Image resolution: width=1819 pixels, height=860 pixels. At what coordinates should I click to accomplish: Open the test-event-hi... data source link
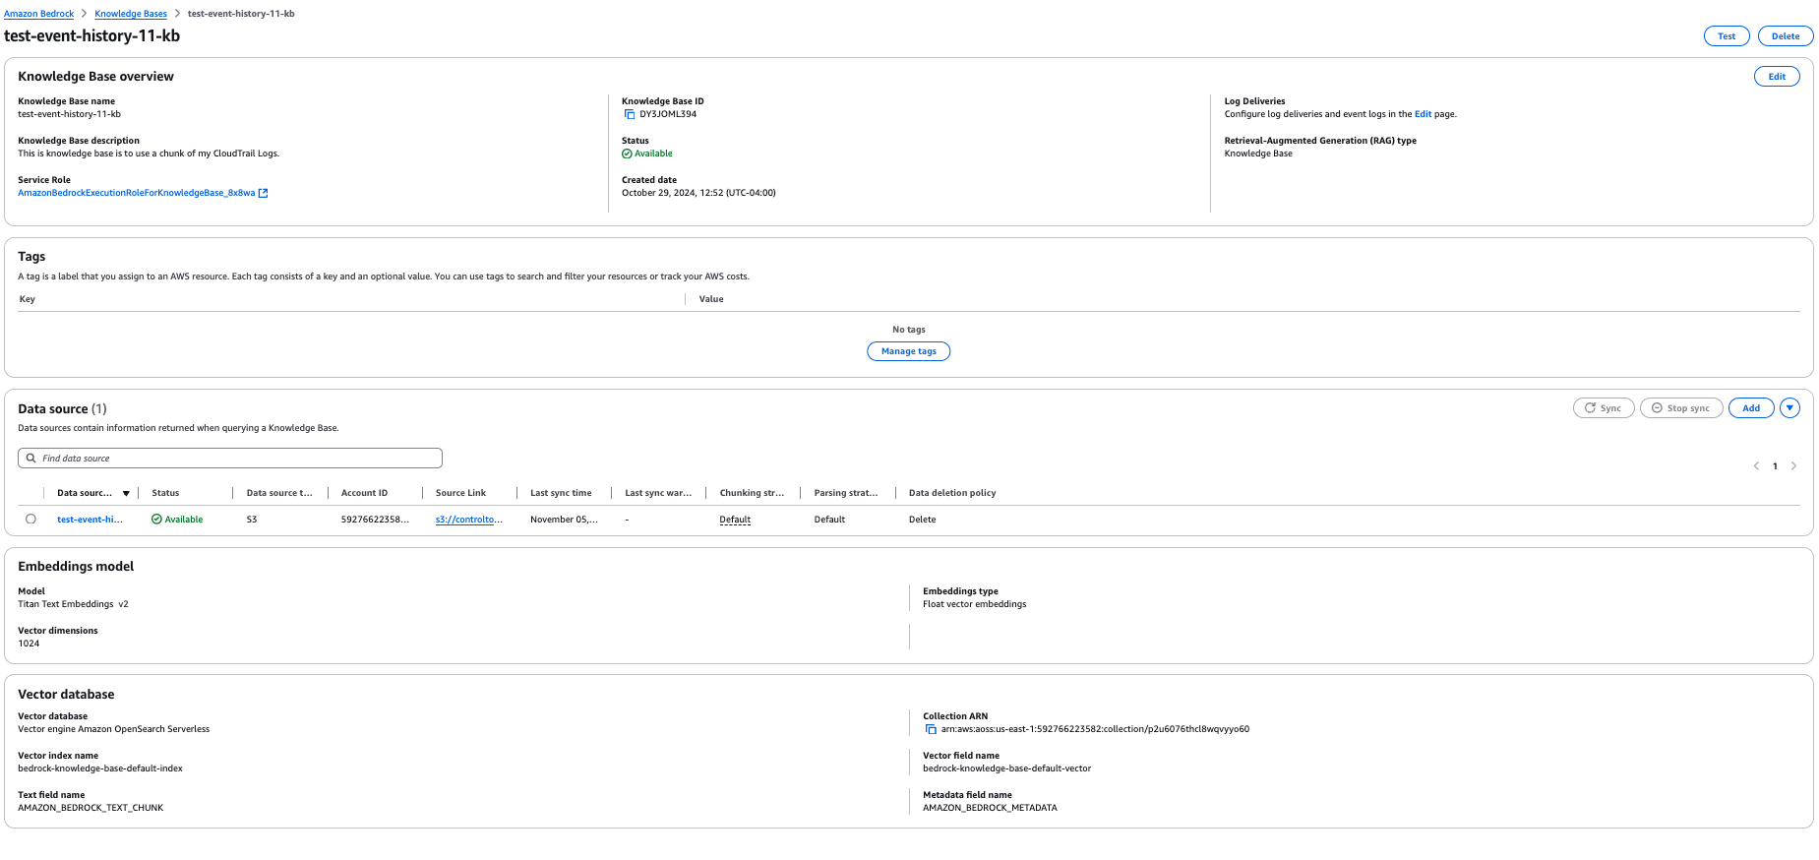(90, 520)
